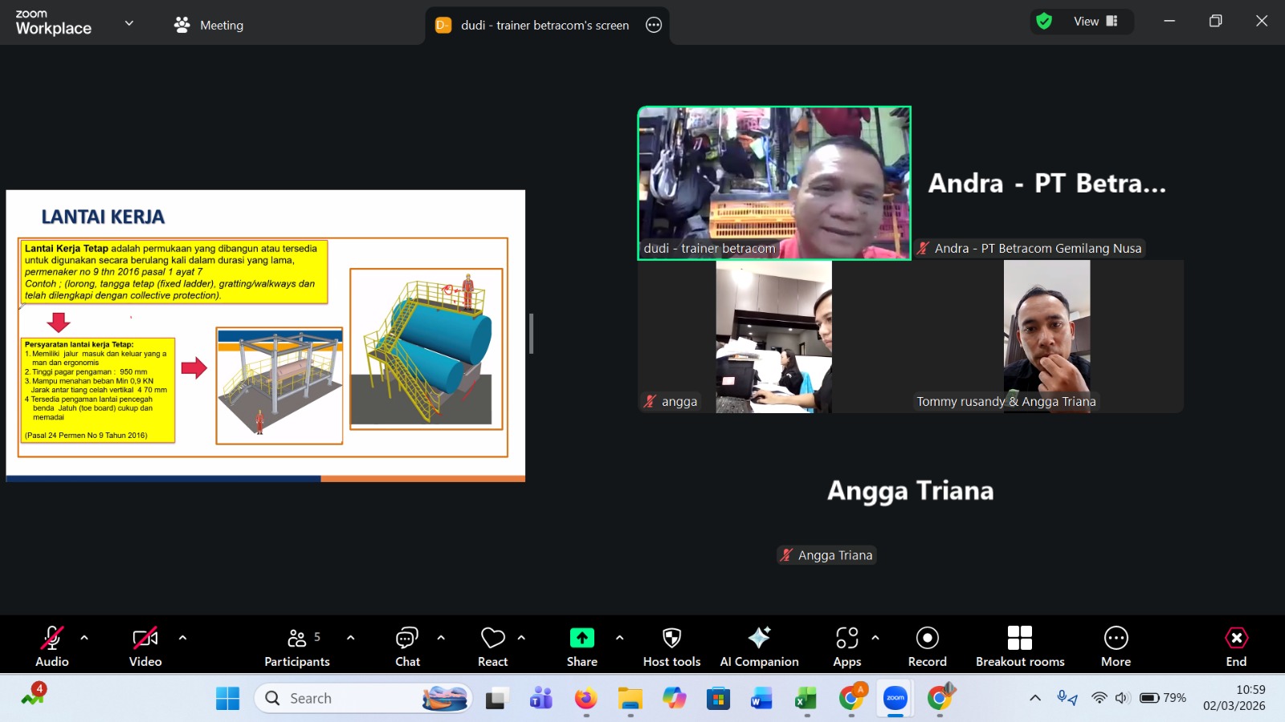Expand audio options arrow next to Audio
This screenshot has height=722, width=1285.
(84, 638)
